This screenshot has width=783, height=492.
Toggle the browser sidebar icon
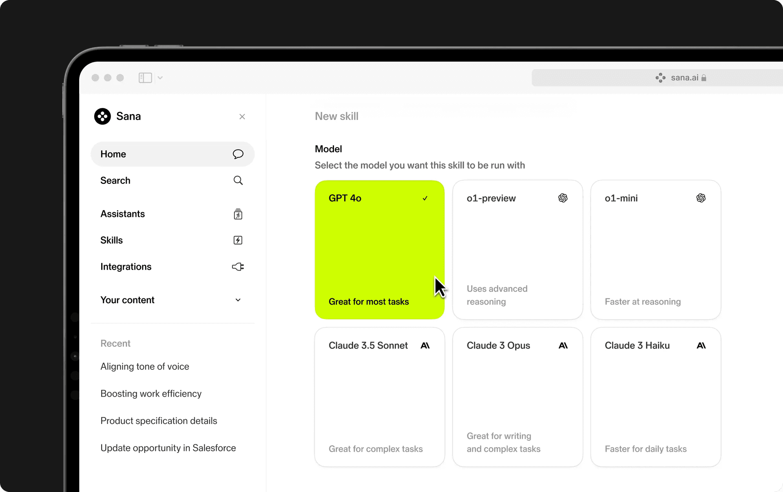click(x=145, y=77)
